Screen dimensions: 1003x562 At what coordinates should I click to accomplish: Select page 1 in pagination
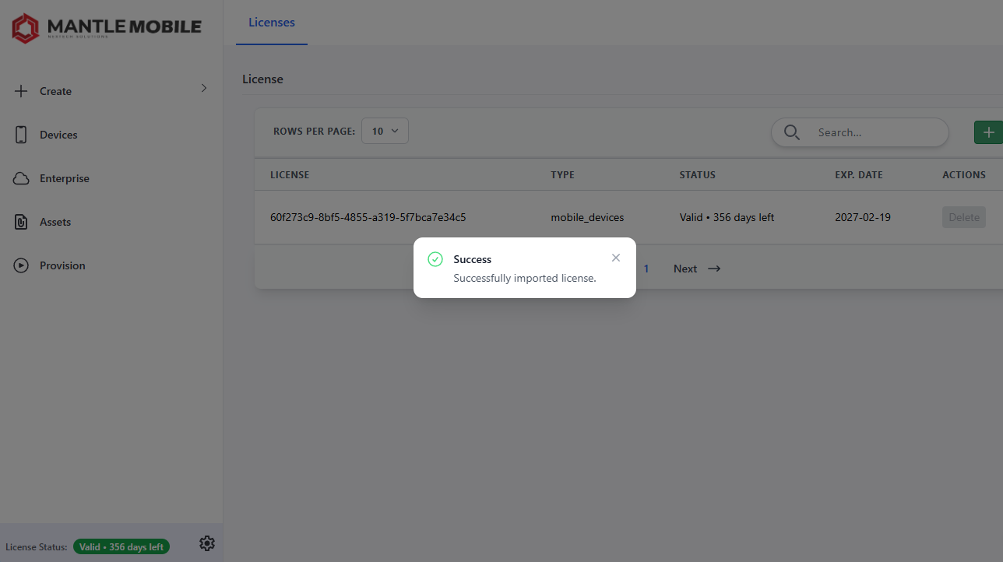(646, 269)
